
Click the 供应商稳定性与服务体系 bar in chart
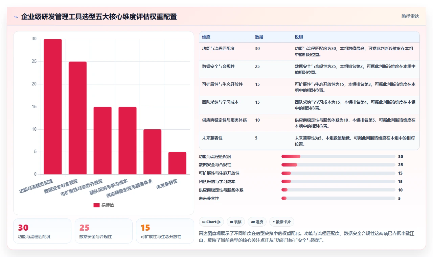click(153, 152)
